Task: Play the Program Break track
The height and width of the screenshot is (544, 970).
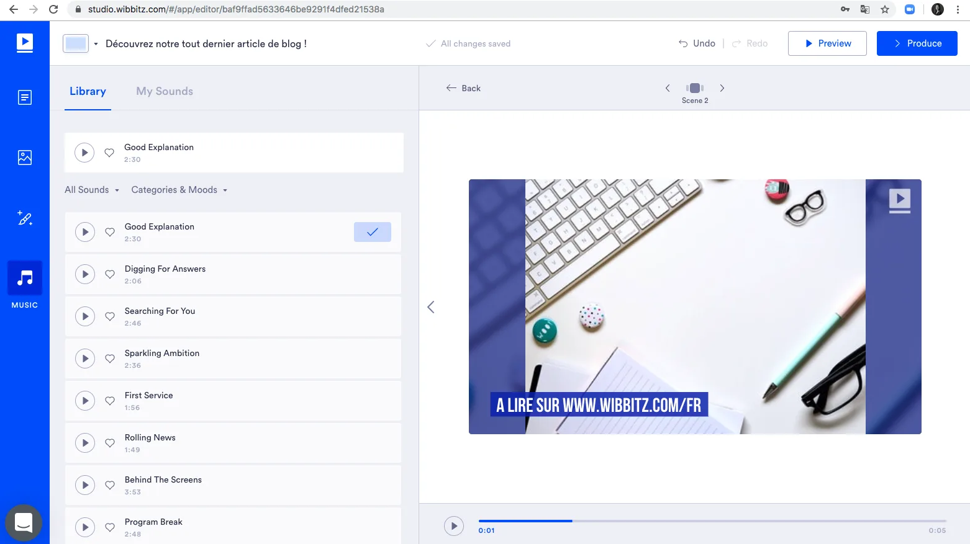Action: point(85,527)
